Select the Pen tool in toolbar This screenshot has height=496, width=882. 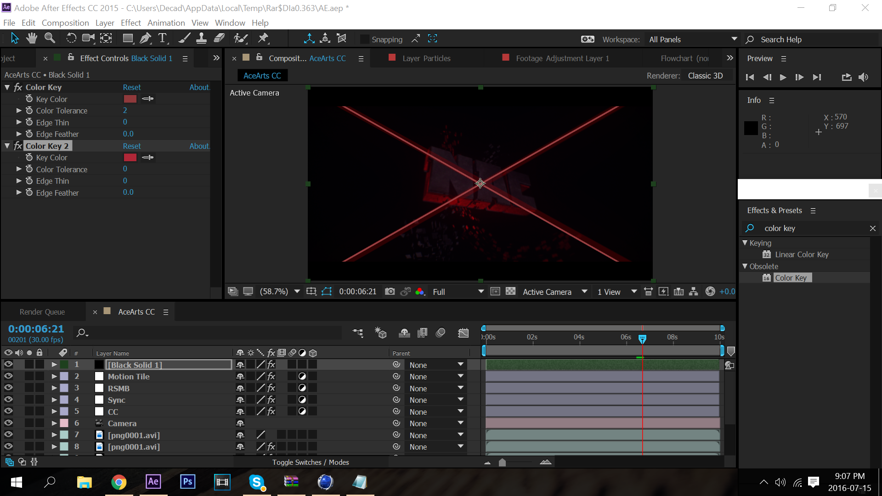(145, 39)
